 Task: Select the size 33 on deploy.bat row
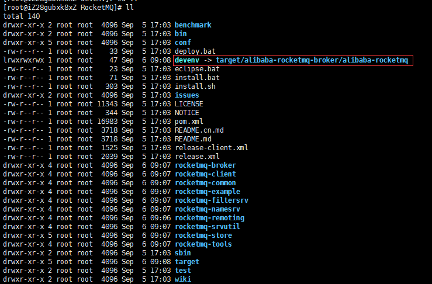pos(113,51)
